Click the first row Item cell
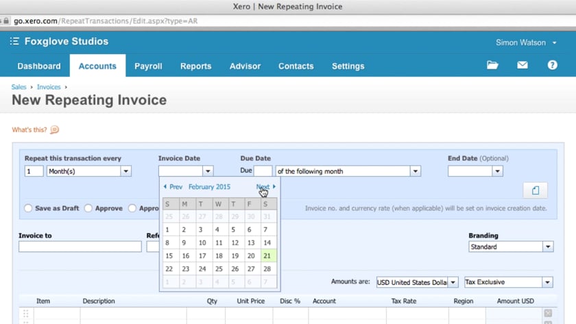The width and height of the screenshot is (576, 324). (57, 313)
